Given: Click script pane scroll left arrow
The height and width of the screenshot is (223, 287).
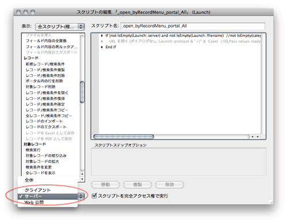Looking at the screenshot, I should [x=253, y=137].
